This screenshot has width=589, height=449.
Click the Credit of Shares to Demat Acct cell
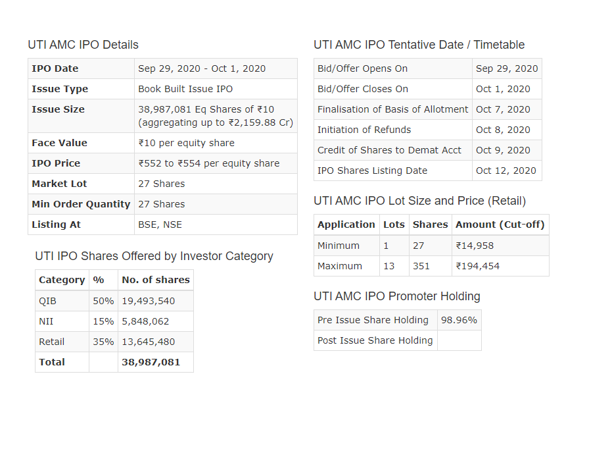389,150
